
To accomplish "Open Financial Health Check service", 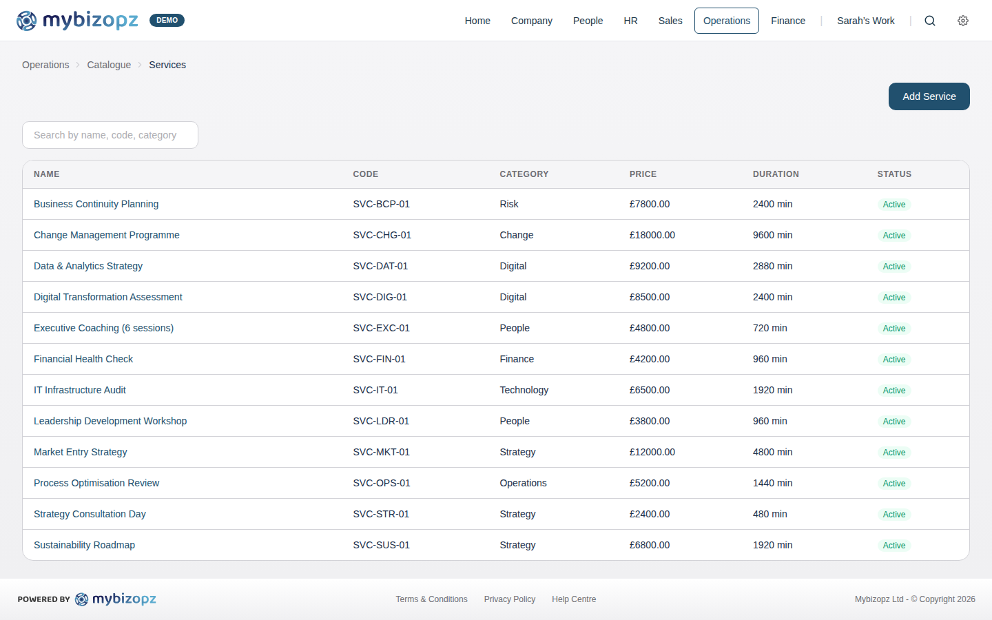I will [83, 359].
